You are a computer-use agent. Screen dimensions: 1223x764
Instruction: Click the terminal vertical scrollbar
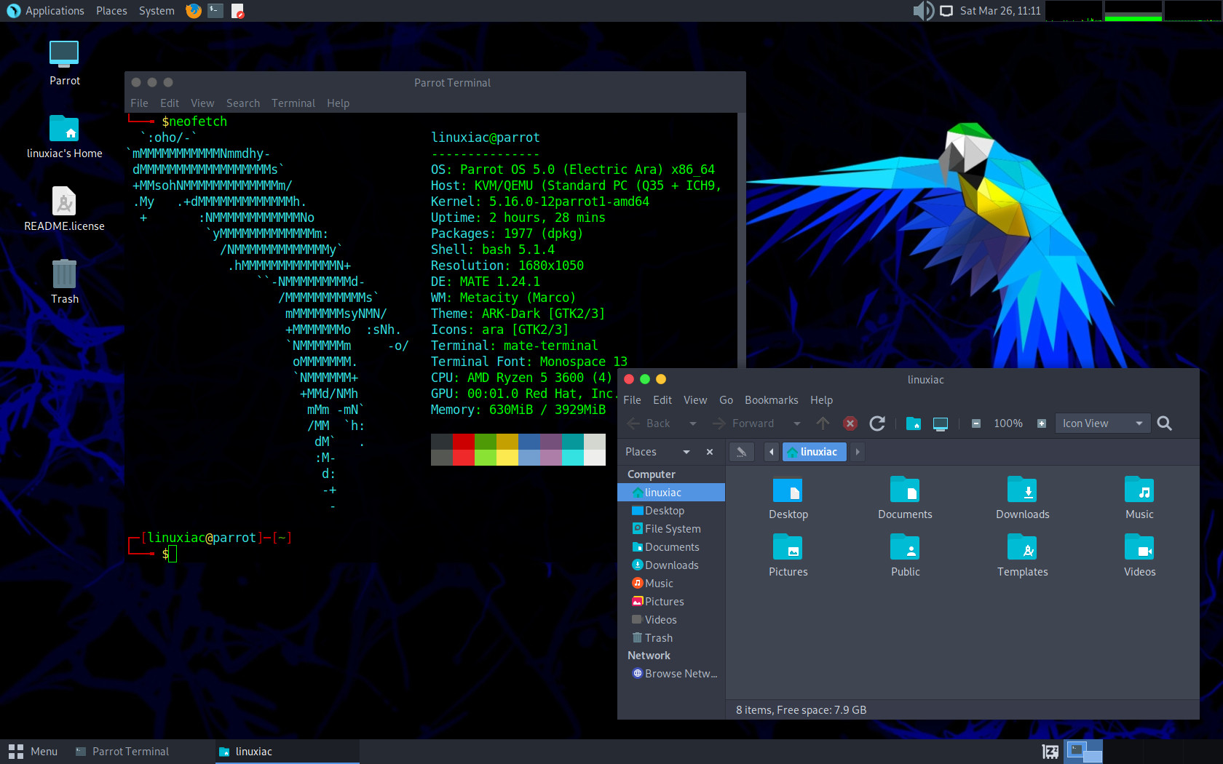[x=742, y=240]
